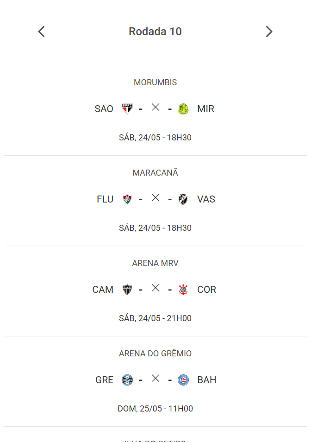This screenshot has height=443, width=311.
Task: Click the MARACANÃ stadium label
Action: [155, 173]
